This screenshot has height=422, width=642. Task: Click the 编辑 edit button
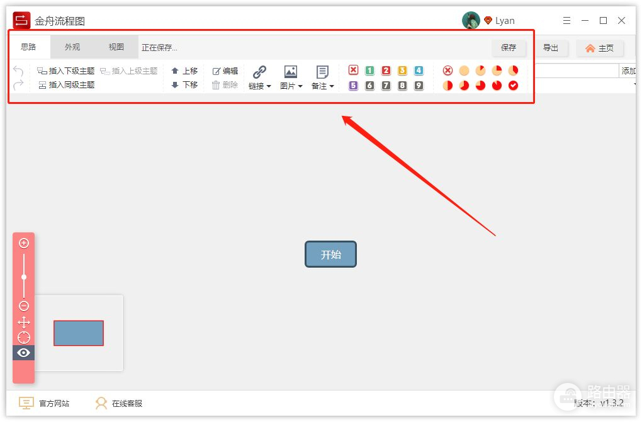225,71
